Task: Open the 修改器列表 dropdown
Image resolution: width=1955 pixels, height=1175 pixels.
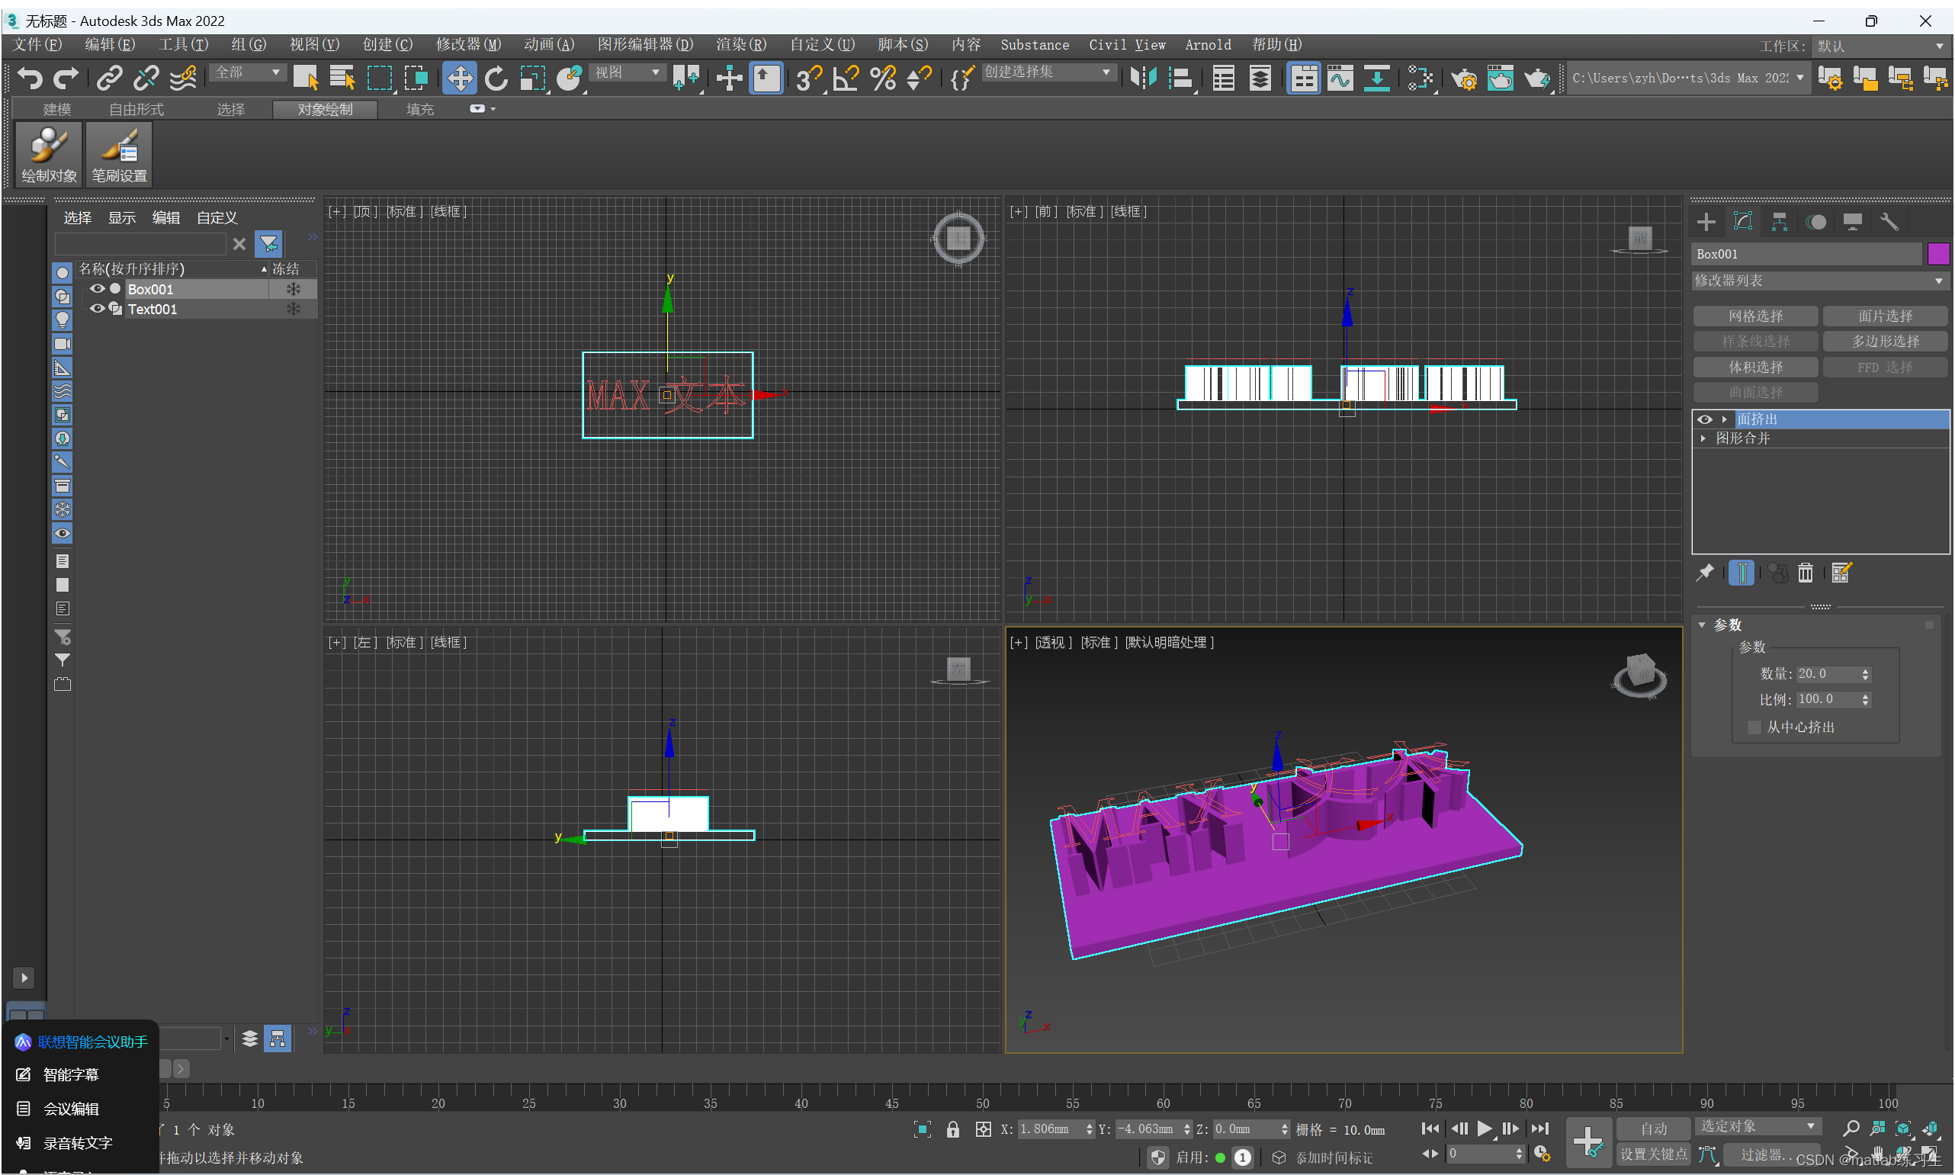Action: (1819, 281)
